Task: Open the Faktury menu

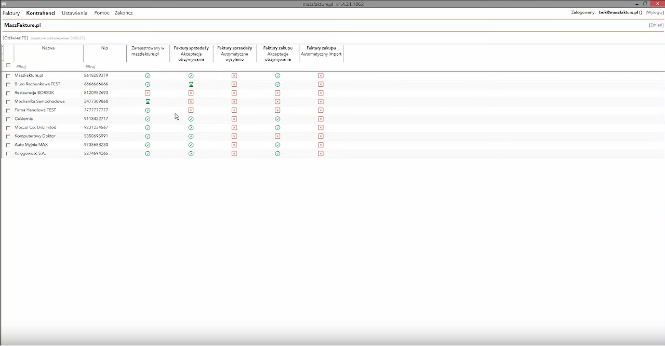Action: point(11,13)
